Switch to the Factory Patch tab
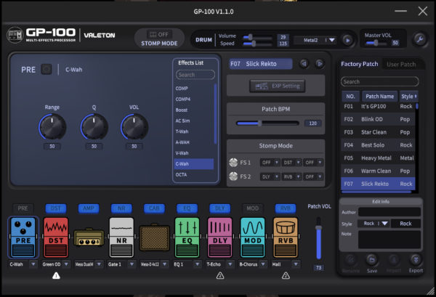The image size is (436, 297). click(x=360, y=64)
